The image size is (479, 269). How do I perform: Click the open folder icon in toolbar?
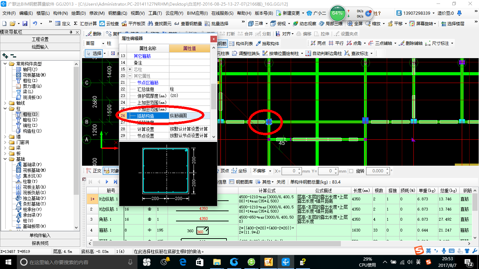tap(13, 23)
